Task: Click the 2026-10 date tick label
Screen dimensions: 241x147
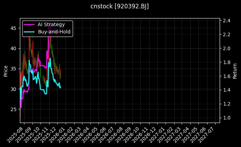Action: tap(133, 134)
